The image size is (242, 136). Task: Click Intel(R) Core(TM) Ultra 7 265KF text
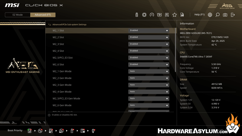pos(196,57)
